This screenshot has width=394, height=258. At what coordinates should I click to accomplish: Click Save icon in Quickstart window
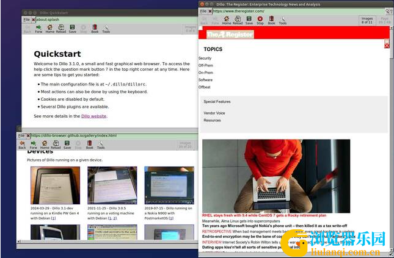click(72, 27)
